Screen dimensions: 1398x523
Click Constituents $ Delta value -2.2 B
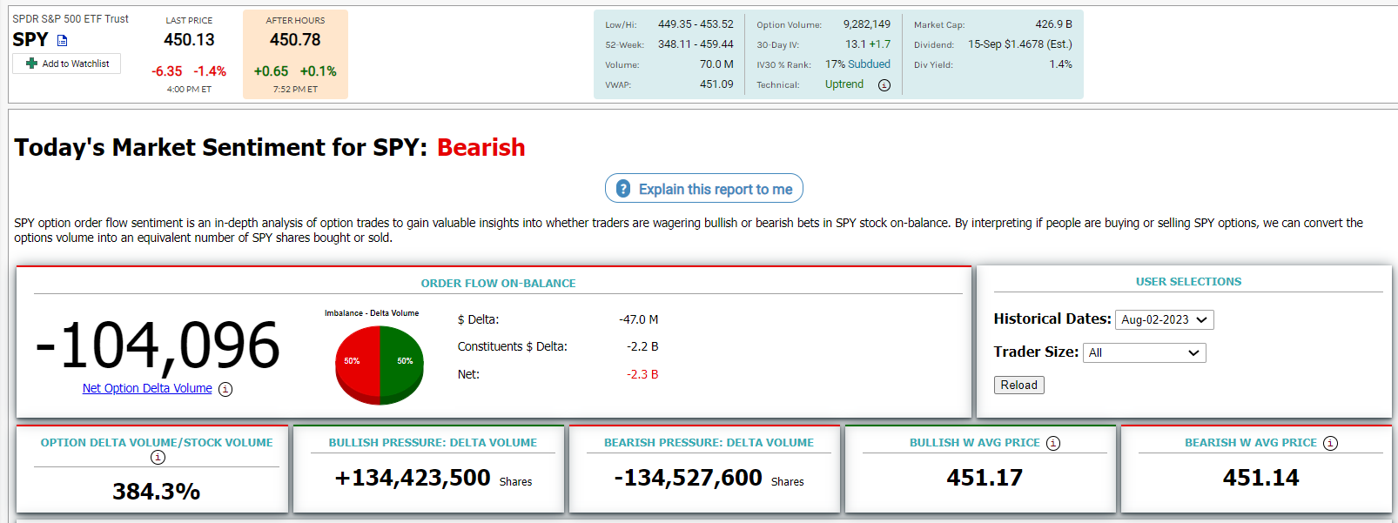tap(642, 346)
